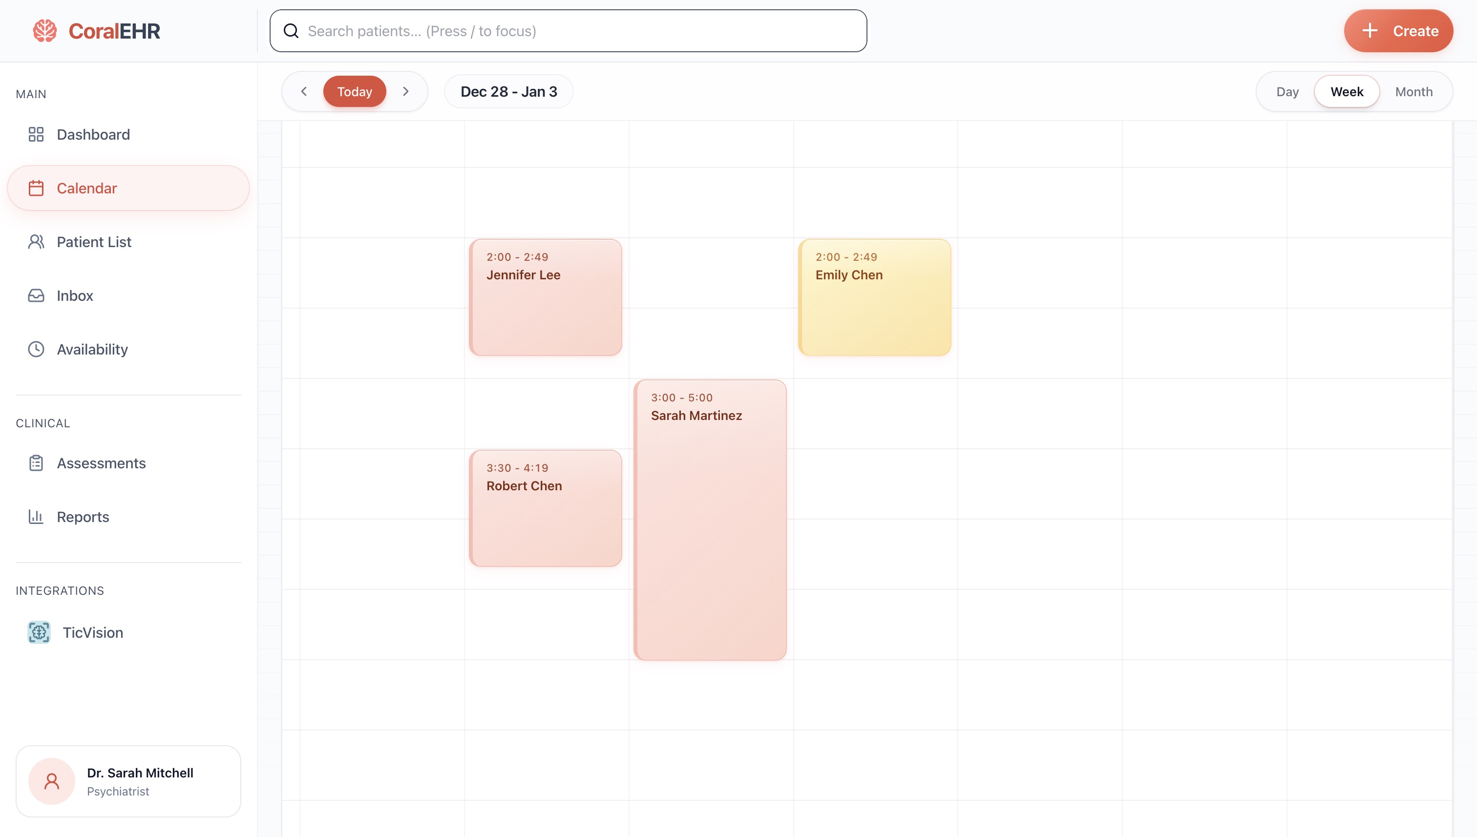Click the Patient List people icon
Screen dimensions: 1477x837
pyautogui.click(x=36, y=242)
